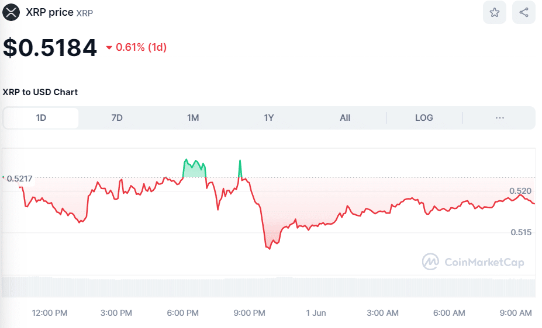Click the XRP coin logo
The height and width of the screenshot is (328, 542).
[11, 12]
